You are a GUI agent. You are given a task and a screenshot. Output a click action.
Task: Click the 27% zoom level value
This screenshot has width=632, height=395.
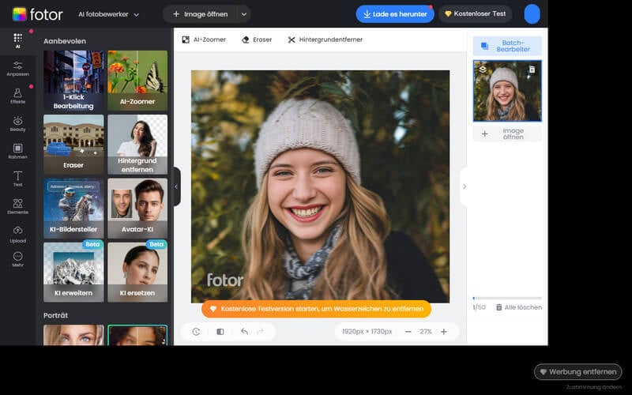tap(426, 332)
